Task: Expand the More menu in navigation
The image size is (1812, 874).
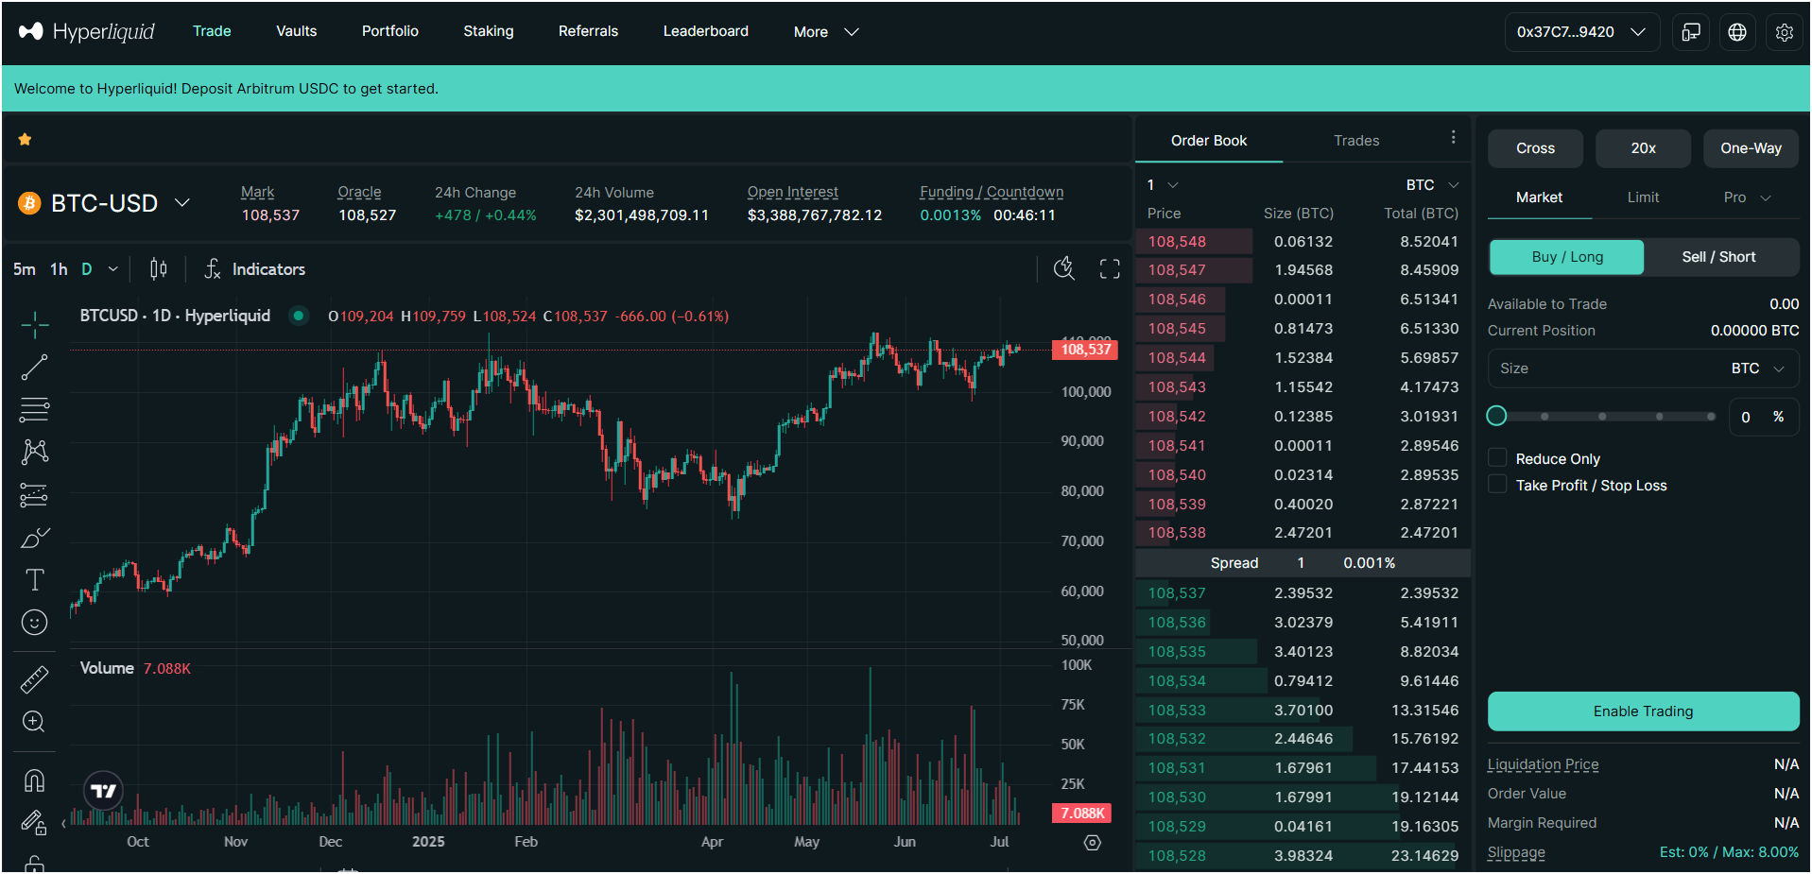Action: pyautogui.click(x=826, y=32)
